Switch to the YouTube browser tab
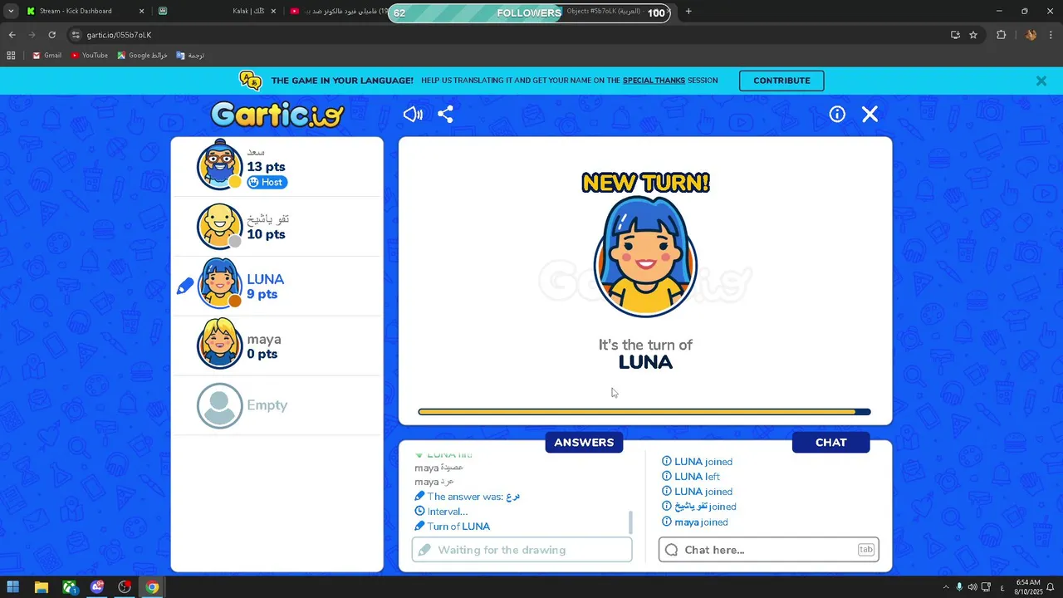 [x=340, y=12]
